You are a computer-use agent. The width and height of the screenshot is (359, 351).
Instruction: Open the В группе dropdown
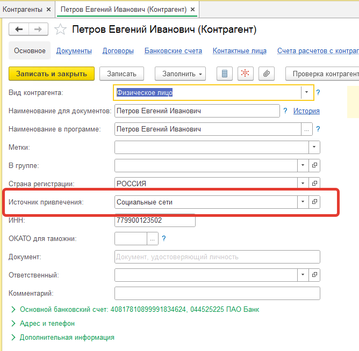pos(303,165)
